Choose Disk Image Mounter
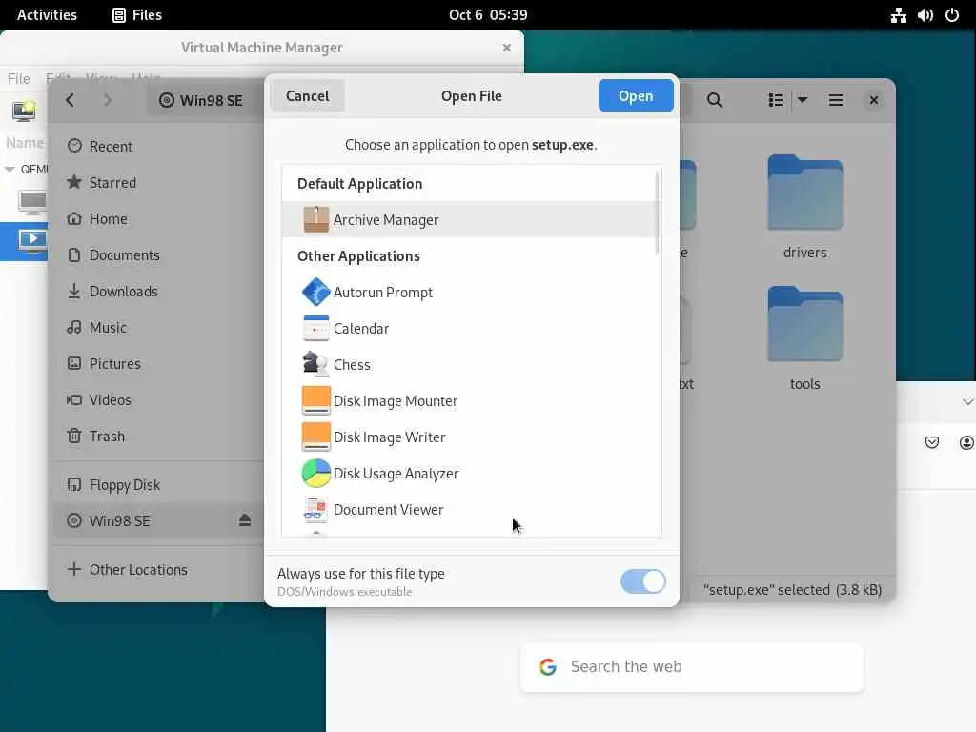Image resolution: width=976 pixels, height=732 pixels. [x=470, y=400]
